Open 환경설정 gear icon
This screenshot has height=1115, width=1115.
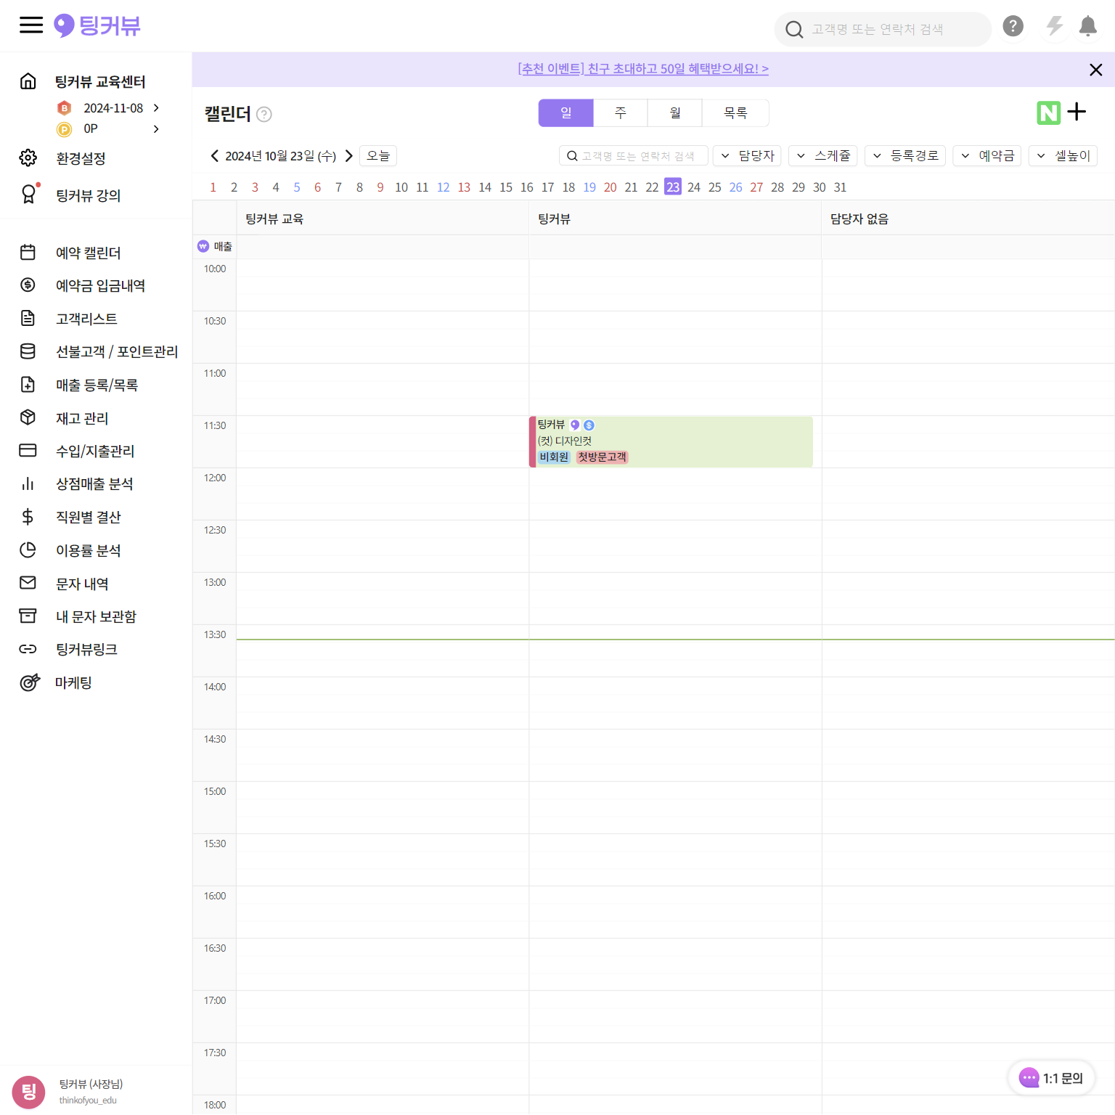[28, 158]
